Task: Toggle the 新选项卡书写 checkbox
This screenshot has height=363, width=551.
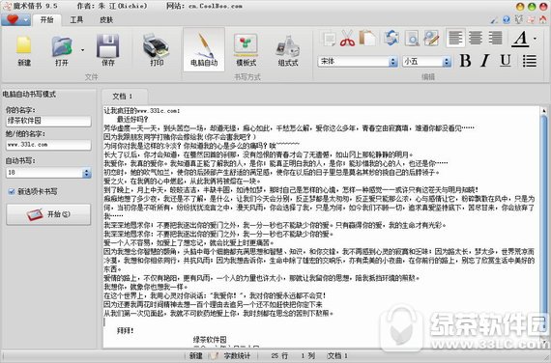Action: [x=12, y=192]
